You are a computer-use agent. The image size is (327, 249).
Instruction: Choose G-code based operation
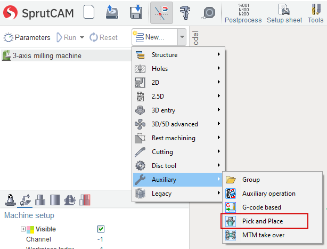[x=272, y=207]
